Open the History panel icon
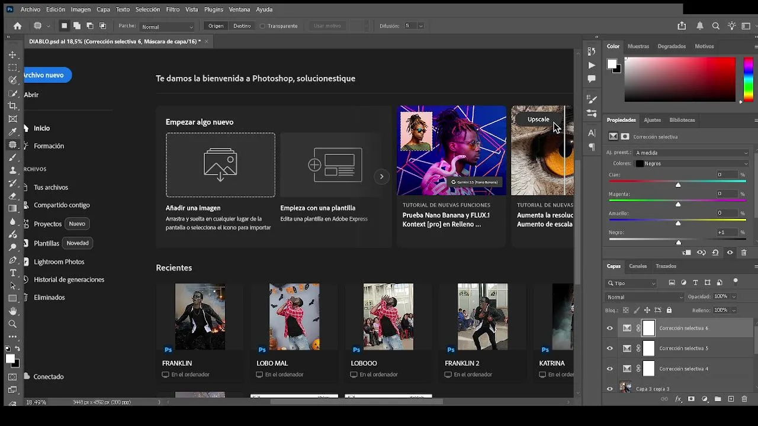The image size is (758, 426). point(592,52)
